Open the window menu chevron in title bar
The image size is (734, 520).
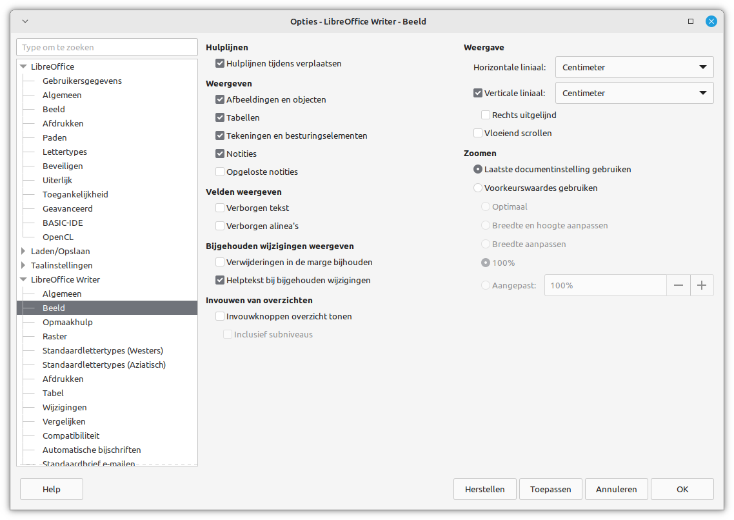(x=25, y=21)
